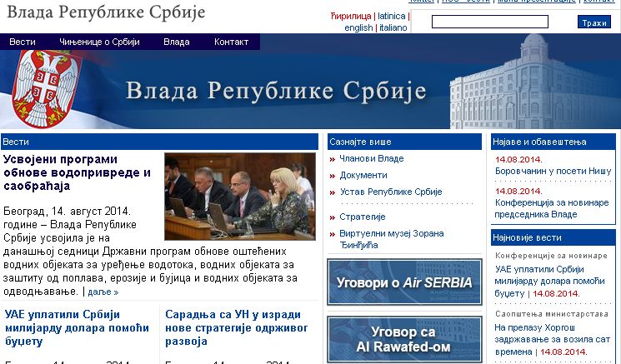The width and height of the screenshot is (621, 364).
Task: Open article Сарадња са УН у изради стратегије
Action: coord(237,327)
